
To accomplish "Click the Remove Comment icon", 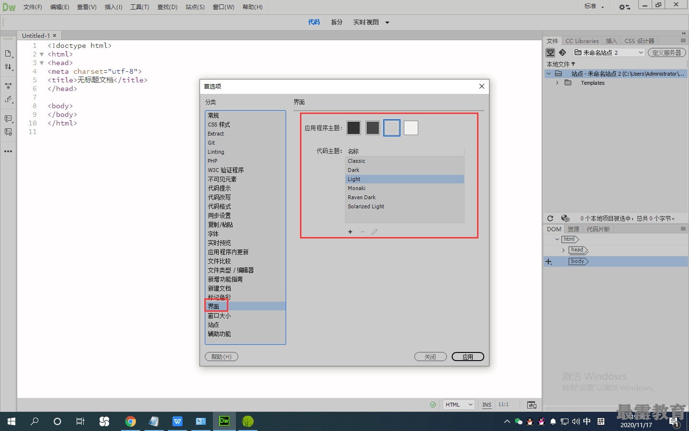I will coord(8,132).
